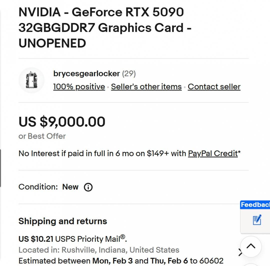This screenshot has height=266, width=270.
Task: Click the circled info symbol beside the condition
Action: (x=88, y=187)
